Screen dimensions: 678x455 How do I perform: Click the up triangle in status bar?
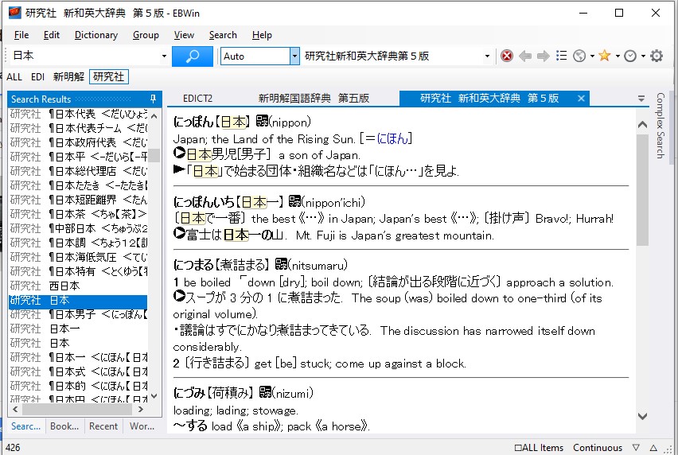coord(653,448)
